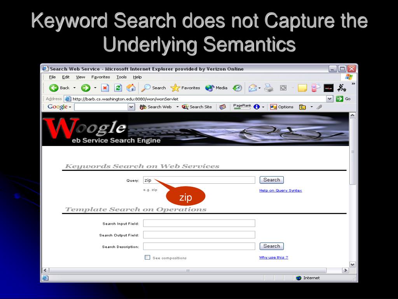Open the Media toolbar button

click(x=216, y=88)
